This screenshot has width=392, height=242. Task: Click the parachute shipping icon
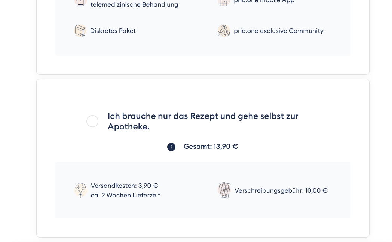tap(80, 190)
